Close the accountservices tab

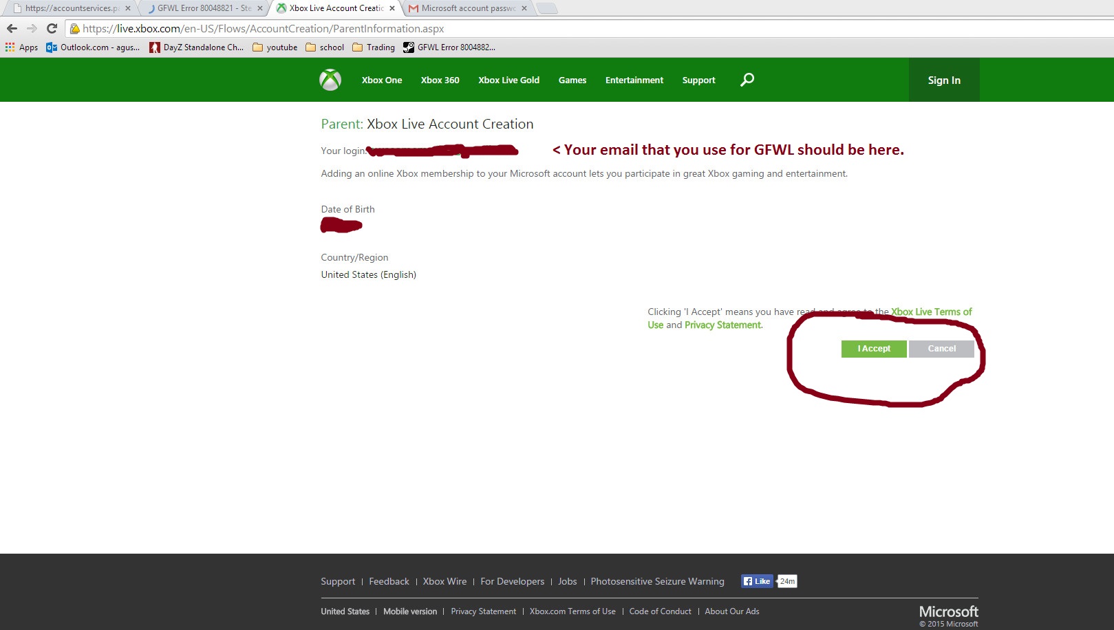tap(128, 8)
